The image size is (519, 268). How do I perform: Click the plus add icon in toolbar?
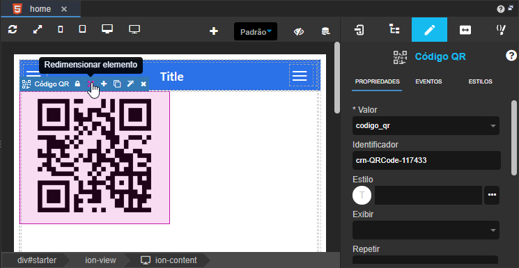click(214, 31)
